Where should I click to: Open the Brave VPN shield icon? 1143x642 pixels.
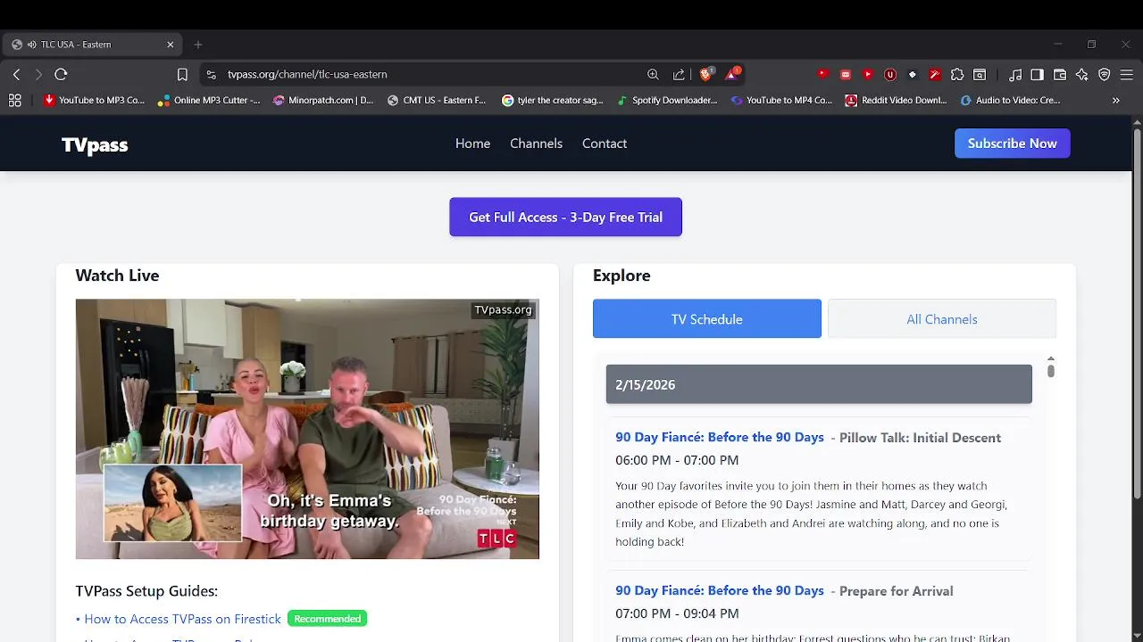pyautogui.click(x=1105, y=75)
